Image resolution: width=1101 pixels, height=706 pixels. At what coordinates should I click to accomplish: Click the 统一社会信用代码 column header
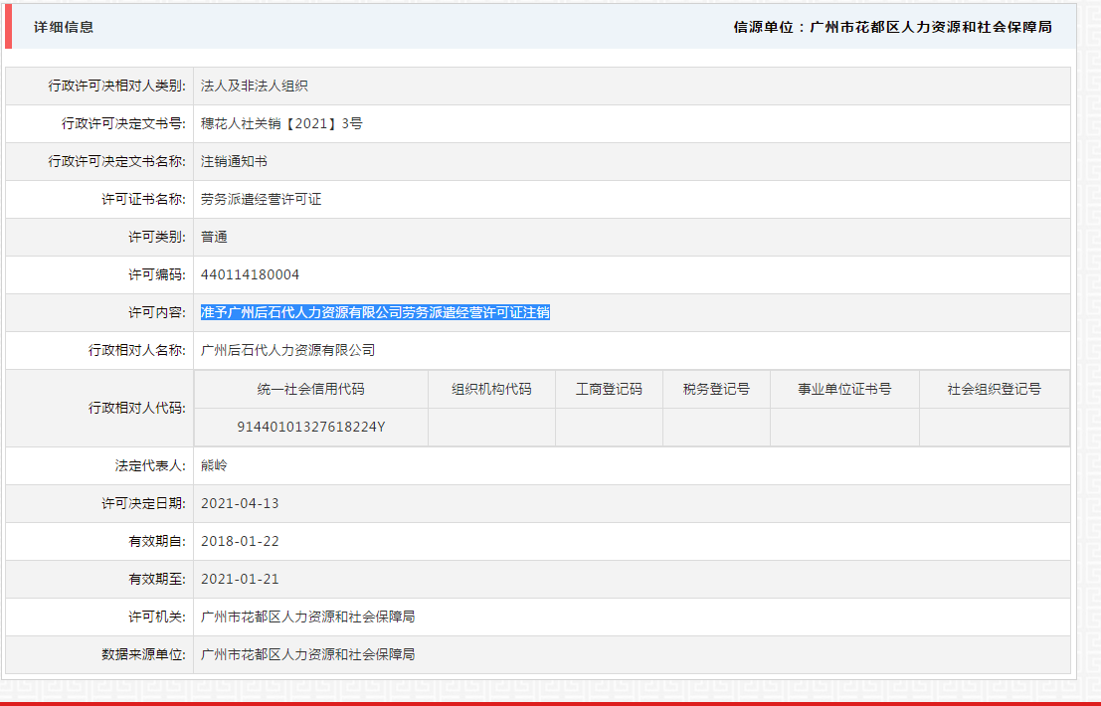pos(311,390)
